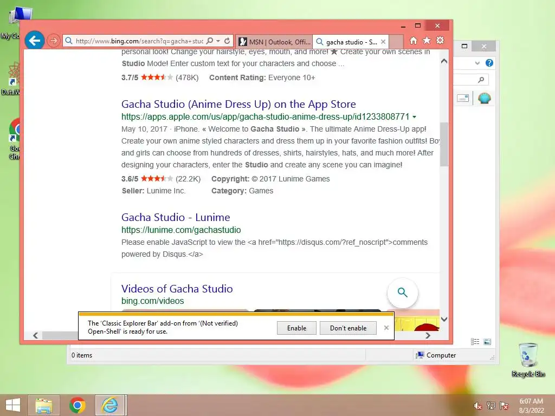Click the horizontal scrollbar left arrow
Image resolution: width=555 pixels, height=416 pixels.
35,335
